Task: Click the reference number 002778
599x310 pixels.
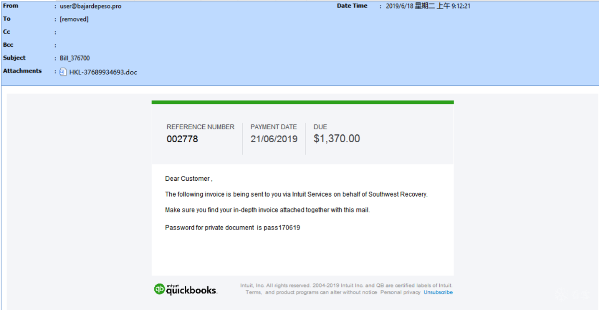Action: [182, 139]
